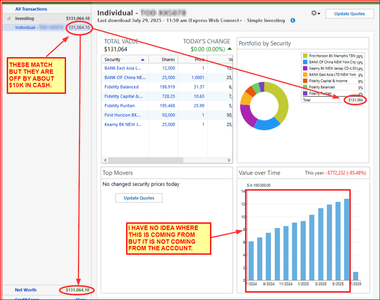The image size is (380, 300).
Task: Click First Horizon olive legend swatch
Action: [305, 56]
